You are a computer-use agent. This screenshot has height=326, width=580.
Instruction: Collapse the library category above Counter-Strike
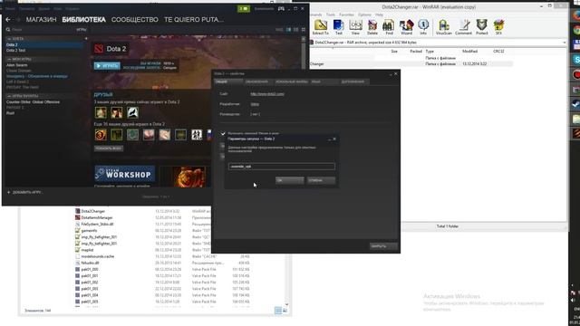tap(9, 96)
